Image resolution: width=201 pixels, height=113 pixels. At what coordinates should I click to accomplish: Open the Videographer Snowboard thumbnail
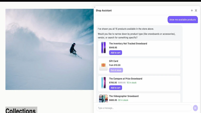pos(104,98)
